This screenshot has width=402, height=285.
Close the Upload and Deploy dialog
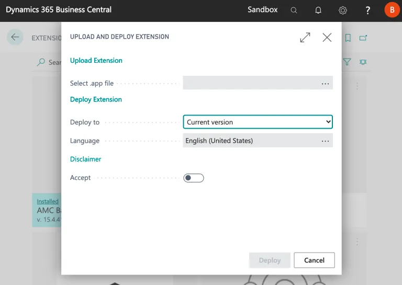tap(327, 37)
